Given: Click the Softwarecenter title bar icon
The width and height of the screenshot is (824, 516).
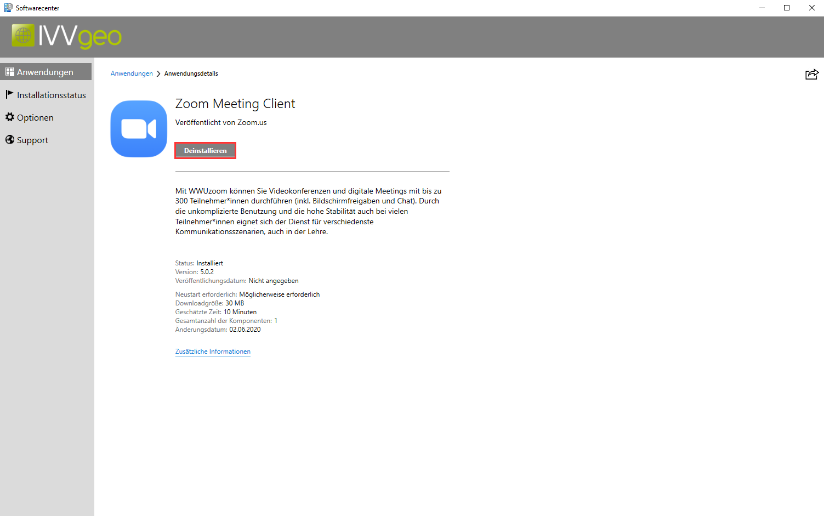Looking at the screenshot, I should 8,8.
